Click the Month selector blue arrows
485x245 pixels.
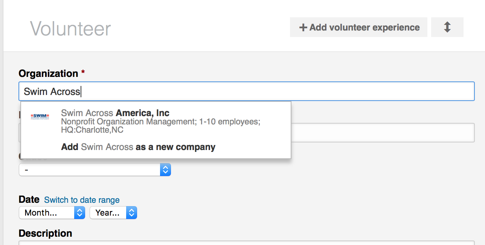(79, 213)
